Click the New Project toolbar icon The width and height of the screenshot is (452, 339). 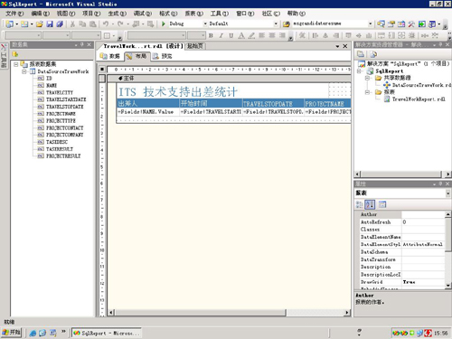10,24
